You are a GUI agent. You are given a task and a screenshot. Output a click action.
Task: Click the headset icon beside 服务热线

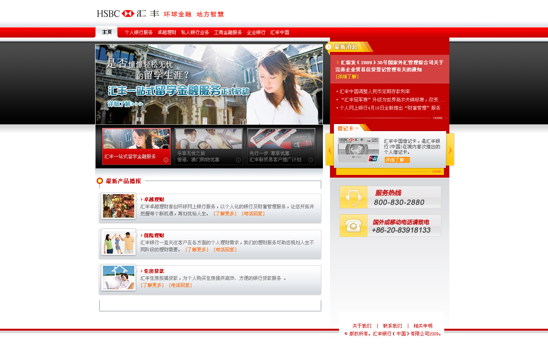point(353,197)
